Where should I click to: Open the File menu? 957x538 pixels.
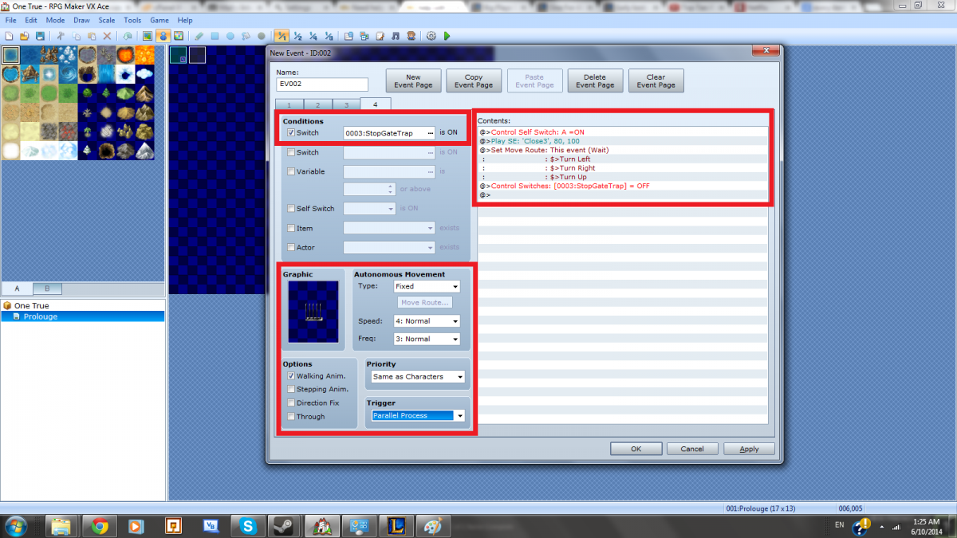(10, 20)
